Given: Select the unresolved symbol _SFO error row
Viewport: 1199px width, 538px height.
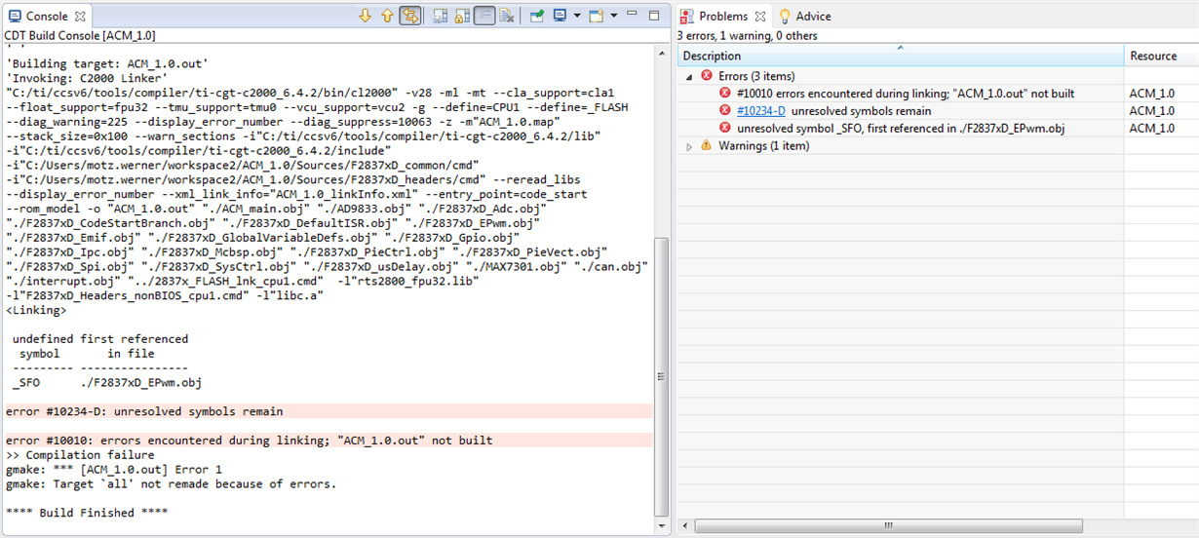Looking at the screenshot, I should (x=939, y=129).
